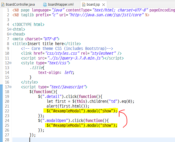Screen dimensions: 175x142
Task: Click the .title CSS selector
Action: (36, 68)
